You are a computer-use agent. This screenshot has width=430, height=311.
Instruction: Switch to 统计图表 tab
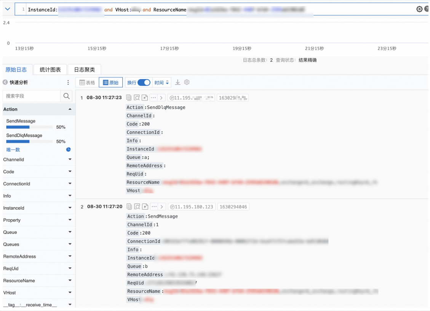pyautogui.click(x=50, y=70)
